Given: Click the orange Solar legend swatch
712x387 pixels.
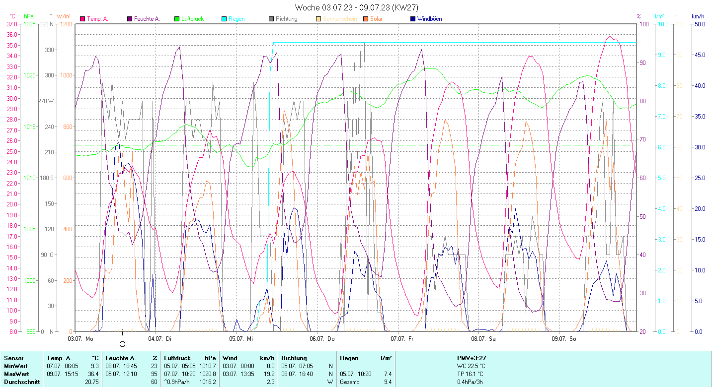Looking at the screenshot, I should point(366,19).
